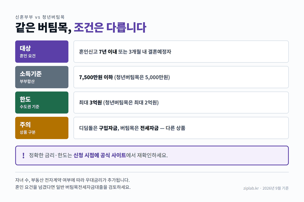Click the source text 'ziplab.kr · 2026년 9월 기준'
The image size is (304, 202).
pyautogui.click(x=266, y=188)
